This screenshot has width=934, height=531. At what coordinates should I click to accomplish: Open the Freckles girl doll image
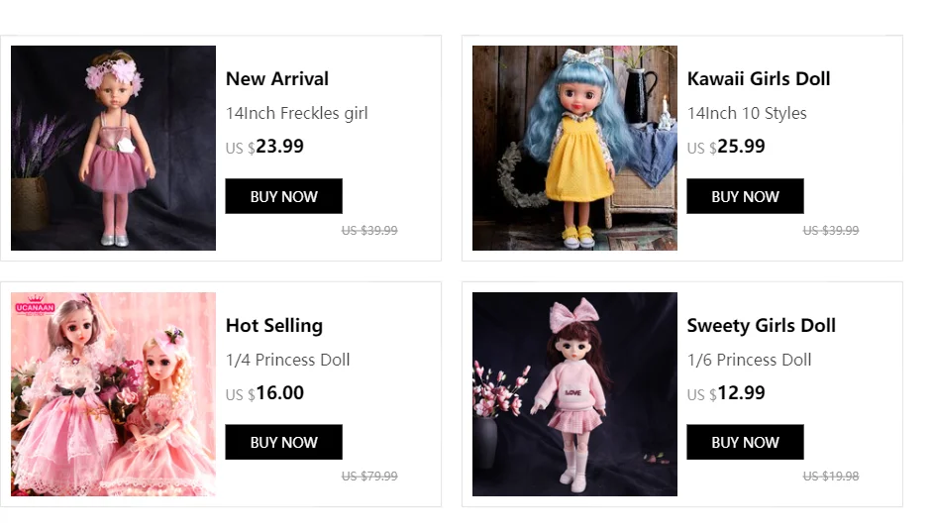(113, 148)
